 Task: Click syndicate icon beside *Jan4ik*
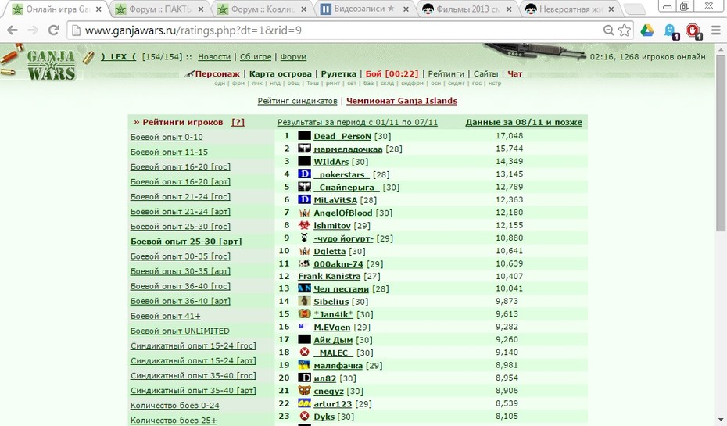pos(304,313)
